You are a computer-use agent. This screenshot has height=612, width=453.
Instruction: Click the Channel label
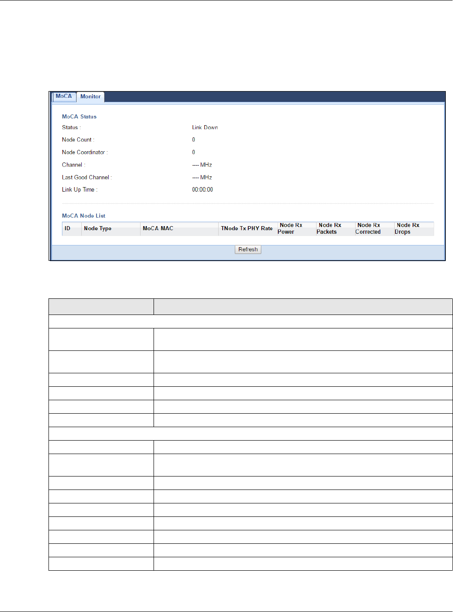click(x=74, y=165)
